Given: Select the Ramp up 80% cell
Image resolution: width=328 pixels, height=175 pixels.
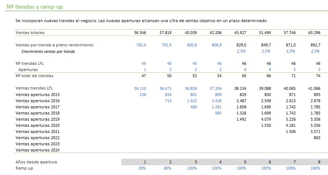Looking at the screenshot, I should point(167,168).
